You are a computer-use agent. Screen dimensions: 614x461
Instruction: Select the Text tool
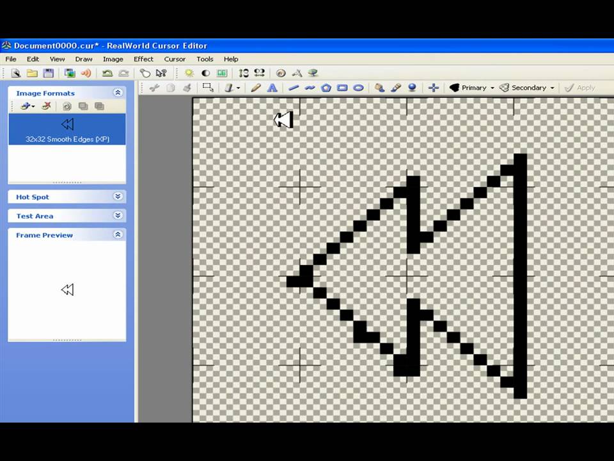tap(272, 88)
